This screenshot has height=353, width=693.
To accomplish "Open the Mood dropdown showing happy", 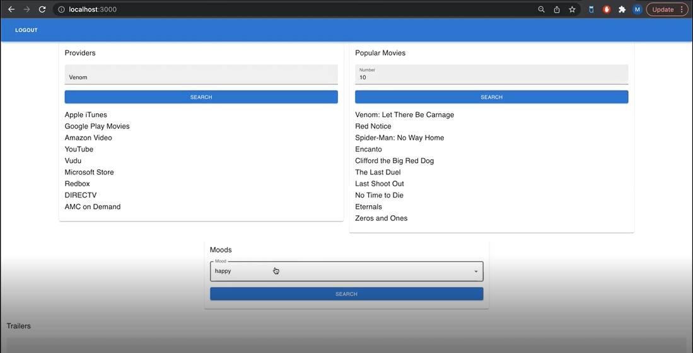I will (x=347, y=271).
